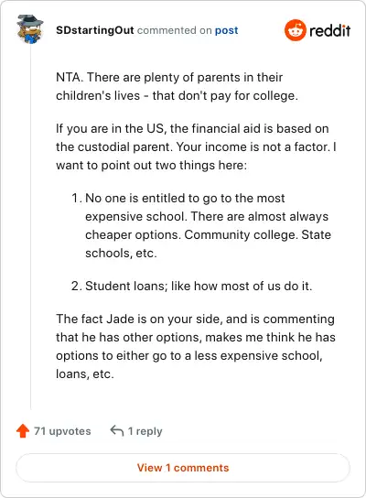The height and width of the screenshot is (498, 366).
Task: Click the reply arrow icon
Action: click(117, 430)
